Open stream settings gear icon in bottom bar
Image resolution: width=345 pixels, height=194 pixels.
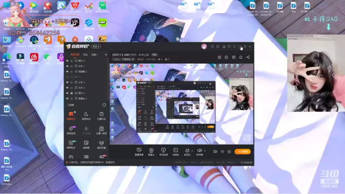(229, 152)
